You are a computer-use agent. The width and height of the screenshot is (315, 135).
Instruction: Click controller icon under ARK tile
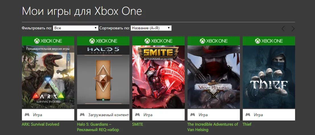27,115
